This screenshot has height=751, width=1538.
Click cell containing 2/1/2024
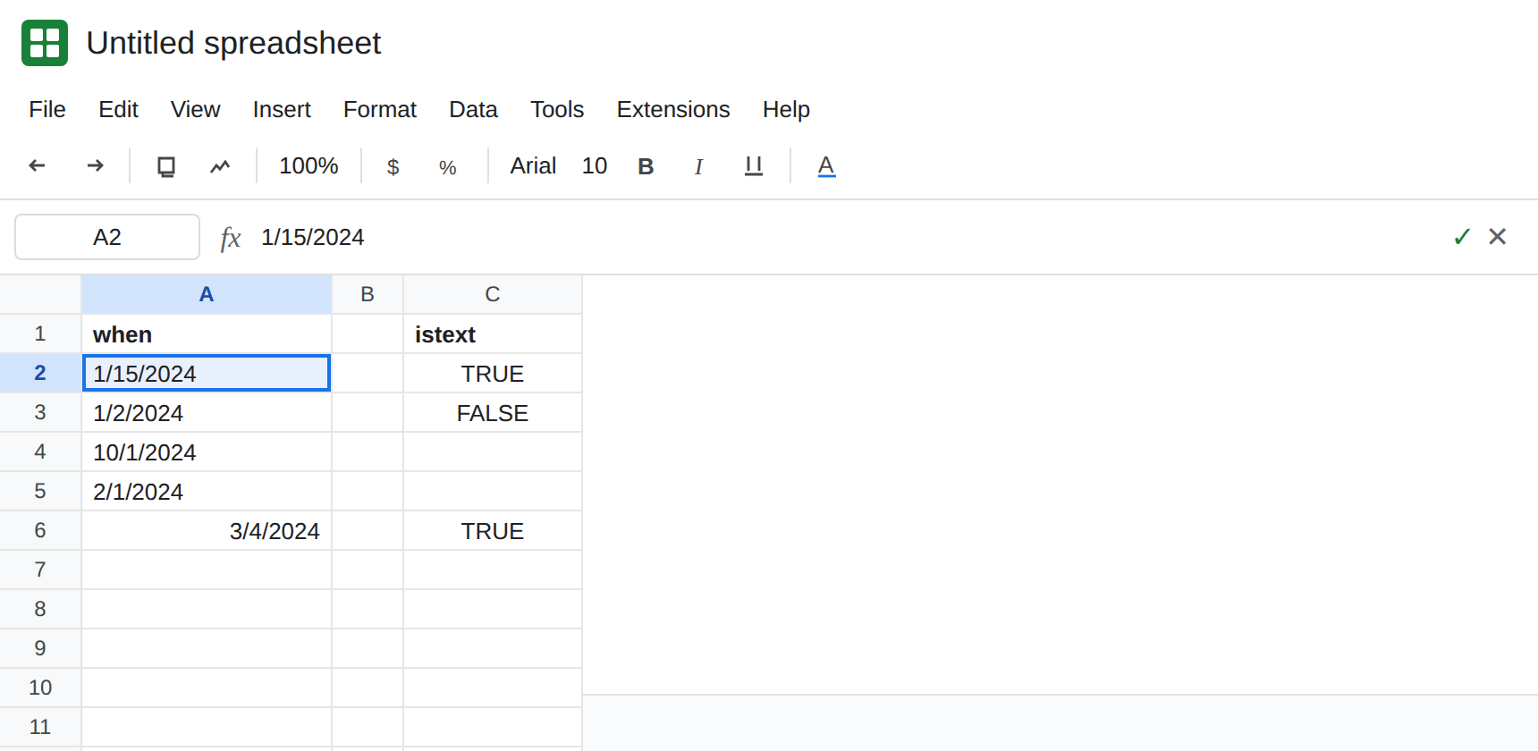(207, 491)
